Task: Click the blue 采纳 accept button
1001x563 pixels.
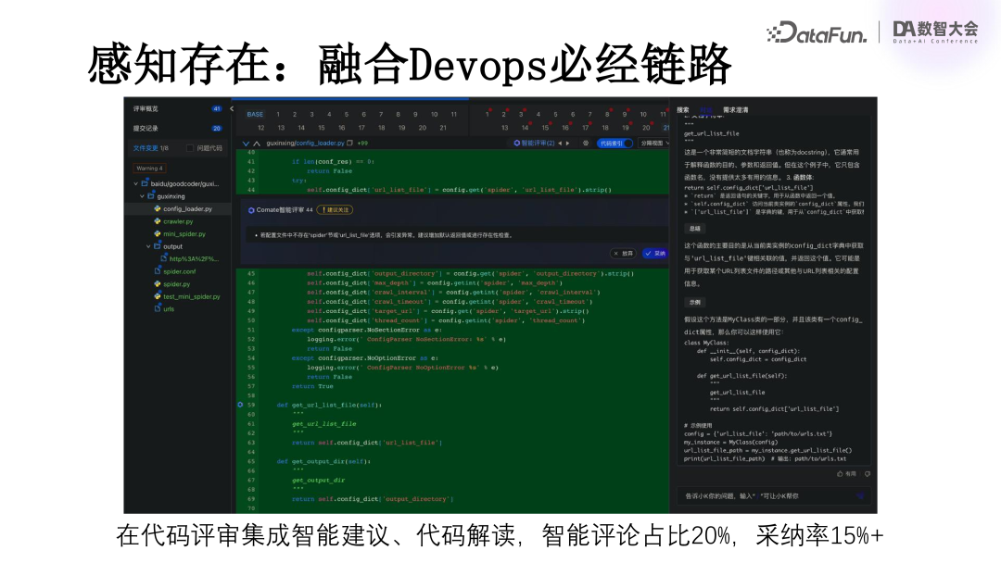Action: [655, 253]
